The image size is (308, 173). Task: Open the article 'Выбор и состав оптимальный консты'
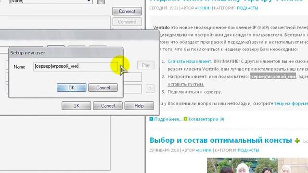[x=221, y=140]
